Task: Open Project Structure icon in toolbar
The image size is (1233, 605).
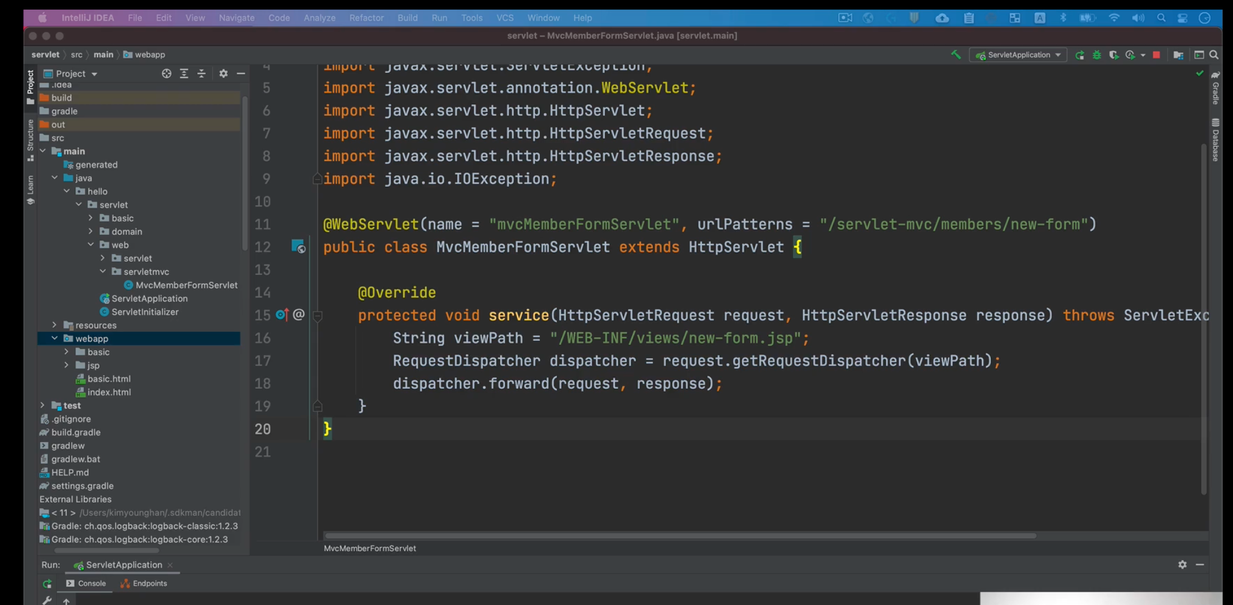Action: (1178, 55)
